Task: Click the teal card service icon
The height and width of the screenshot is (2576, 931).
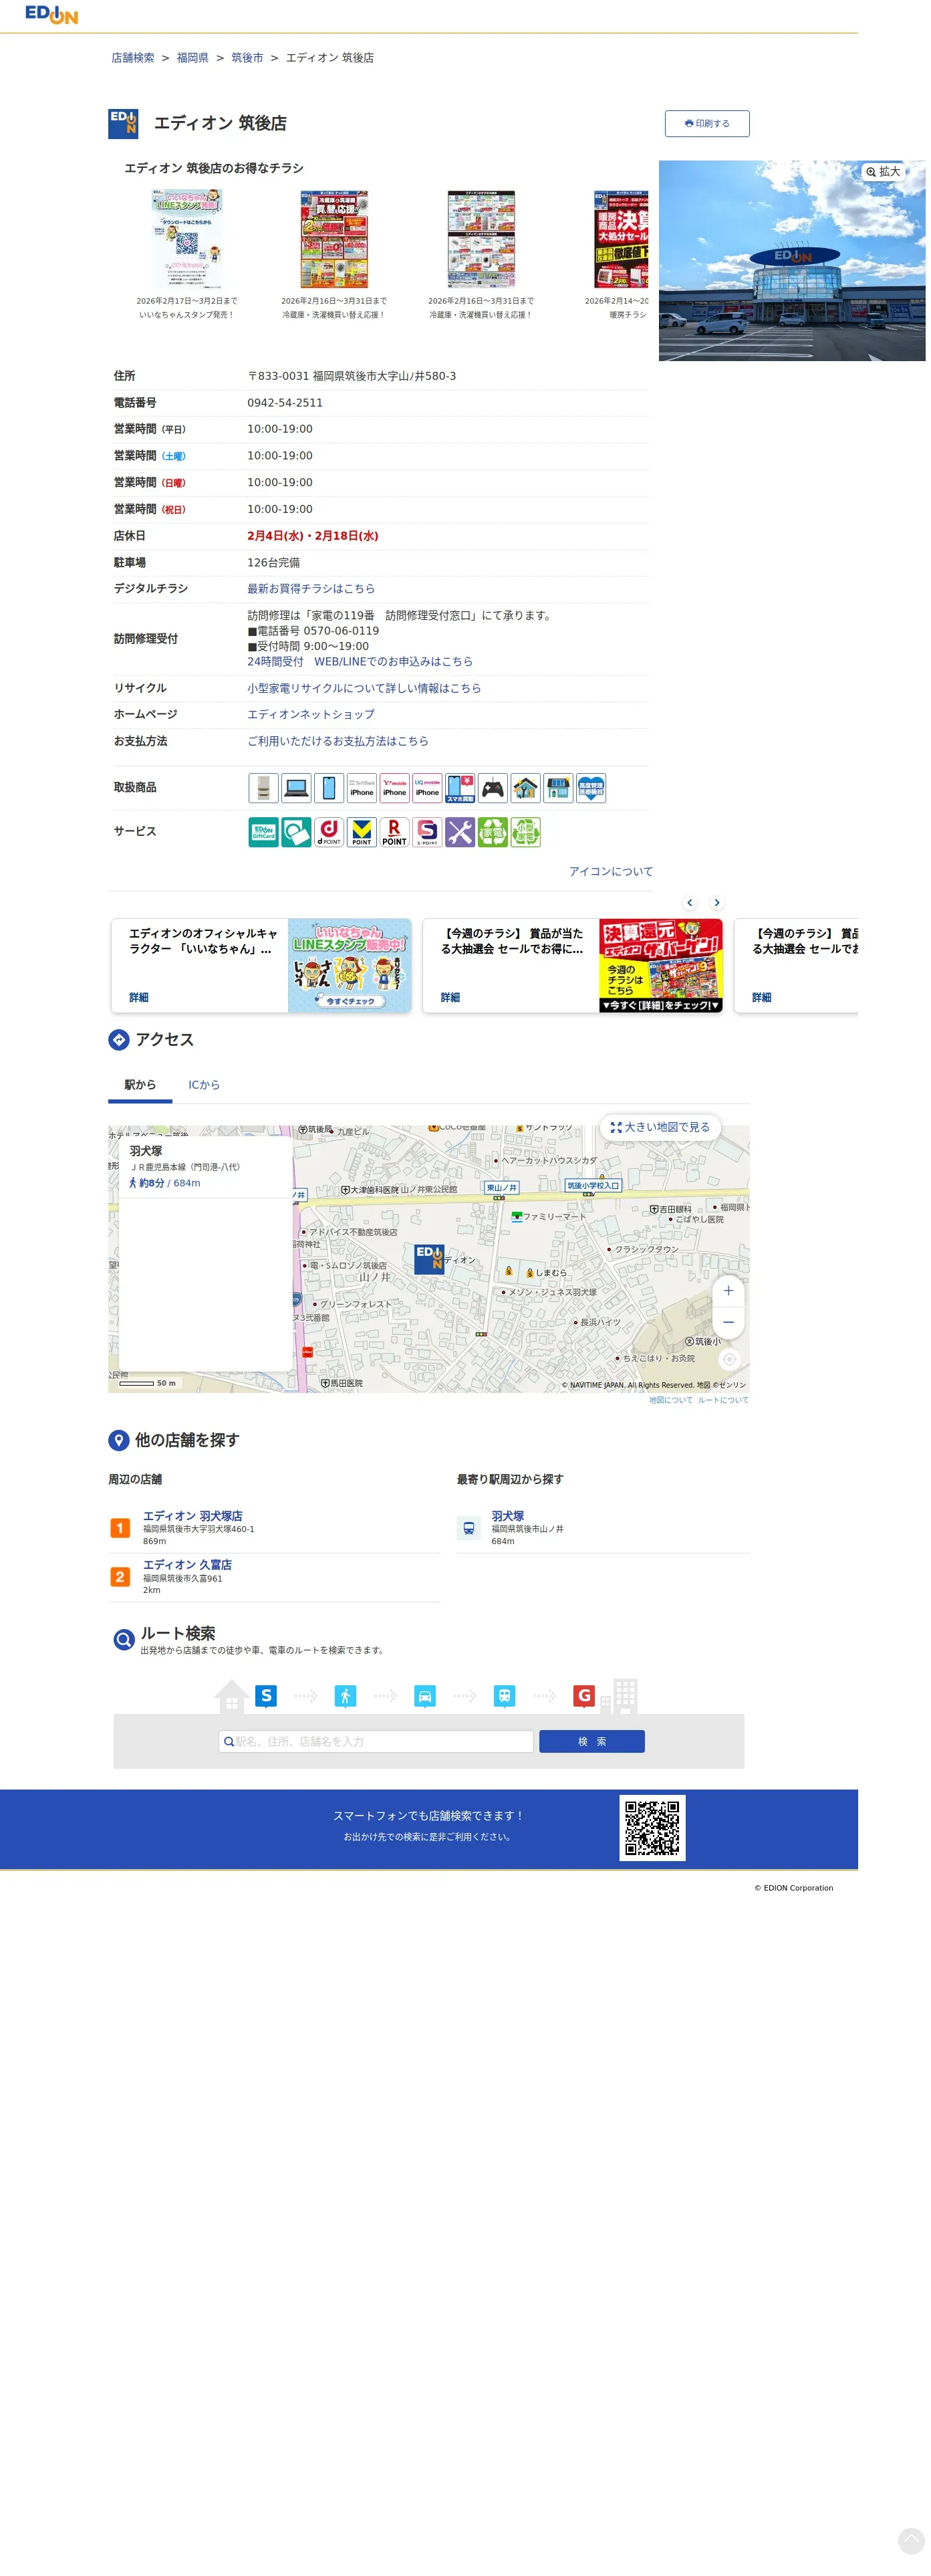Action: coord(297,833)
